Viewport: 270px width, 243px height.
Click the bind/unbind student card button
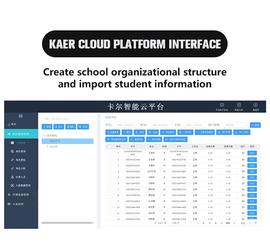[117, 139]
